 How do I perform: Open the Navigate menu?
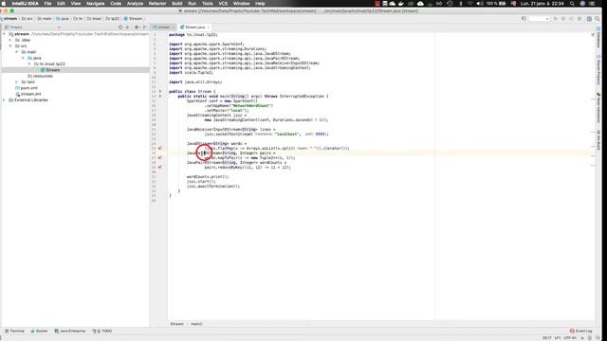[95, 4]
